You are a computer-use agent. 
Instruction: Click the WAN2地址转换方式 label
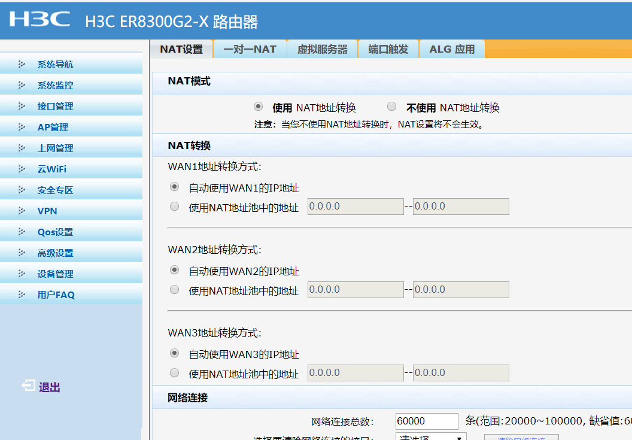pyautogui.click(x=214, y=250)
